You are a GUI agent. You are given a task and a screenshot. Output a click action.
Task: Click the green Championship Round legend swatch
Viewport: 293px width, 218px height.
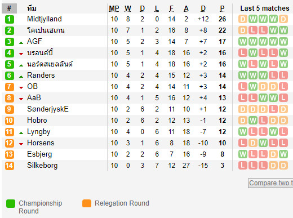[x=11, y=203]
